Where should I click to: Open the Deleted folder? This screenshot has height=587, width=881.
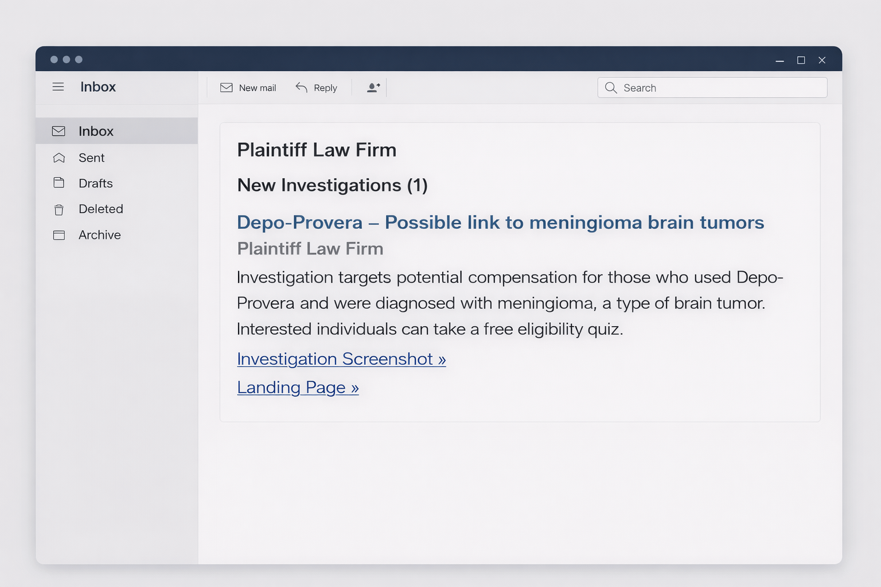[x=100, y=209]
